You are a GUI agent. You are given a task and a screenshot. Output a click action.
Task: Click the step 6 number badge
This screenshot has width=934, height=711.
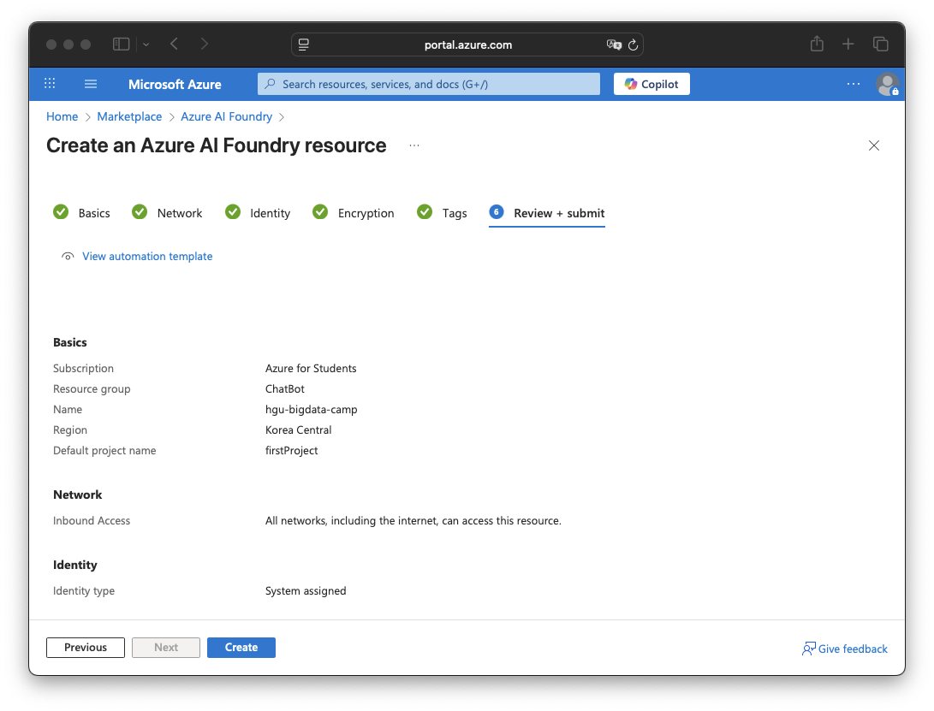click(497, 212)
